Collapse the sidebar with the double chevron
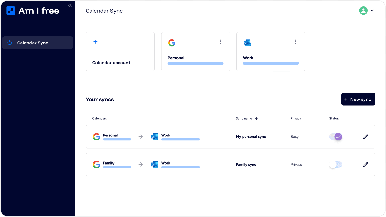Screen dimensions: 386x217 70,5
